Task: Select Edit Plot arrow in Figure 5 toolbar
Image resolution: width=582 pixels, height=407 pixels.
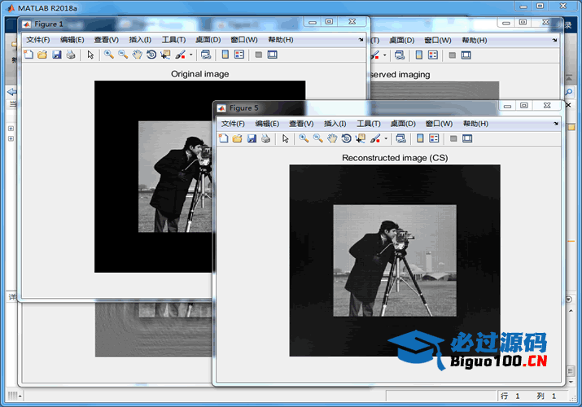Action: coord(286,138)
